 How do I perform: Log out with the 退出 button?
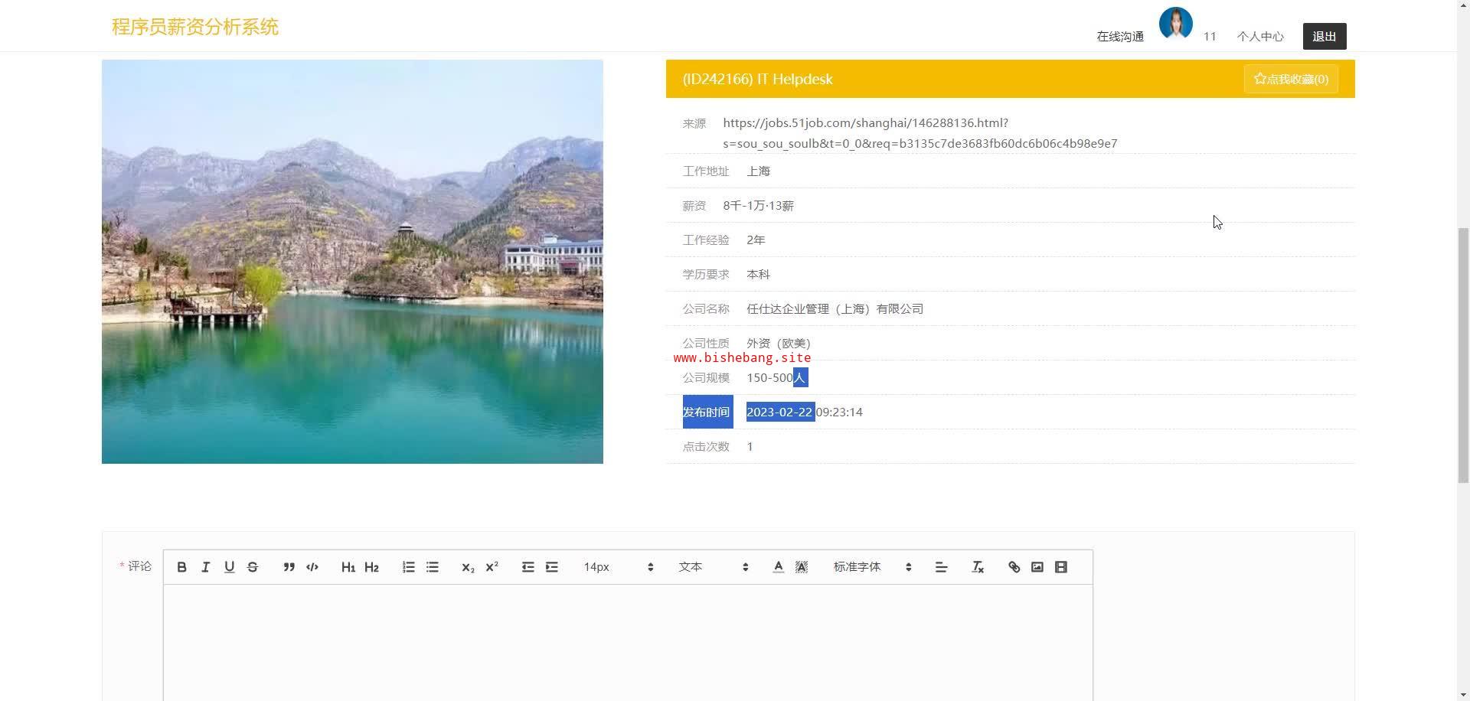pyautogui.click(x=1325, y=36)
